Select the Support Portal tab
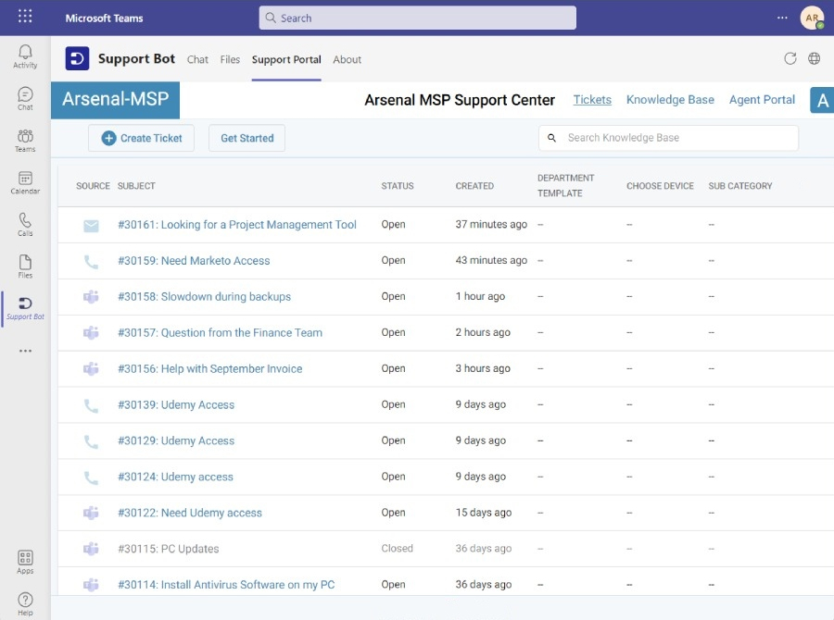This screenshot has height=620, width=834. point(286,59)
